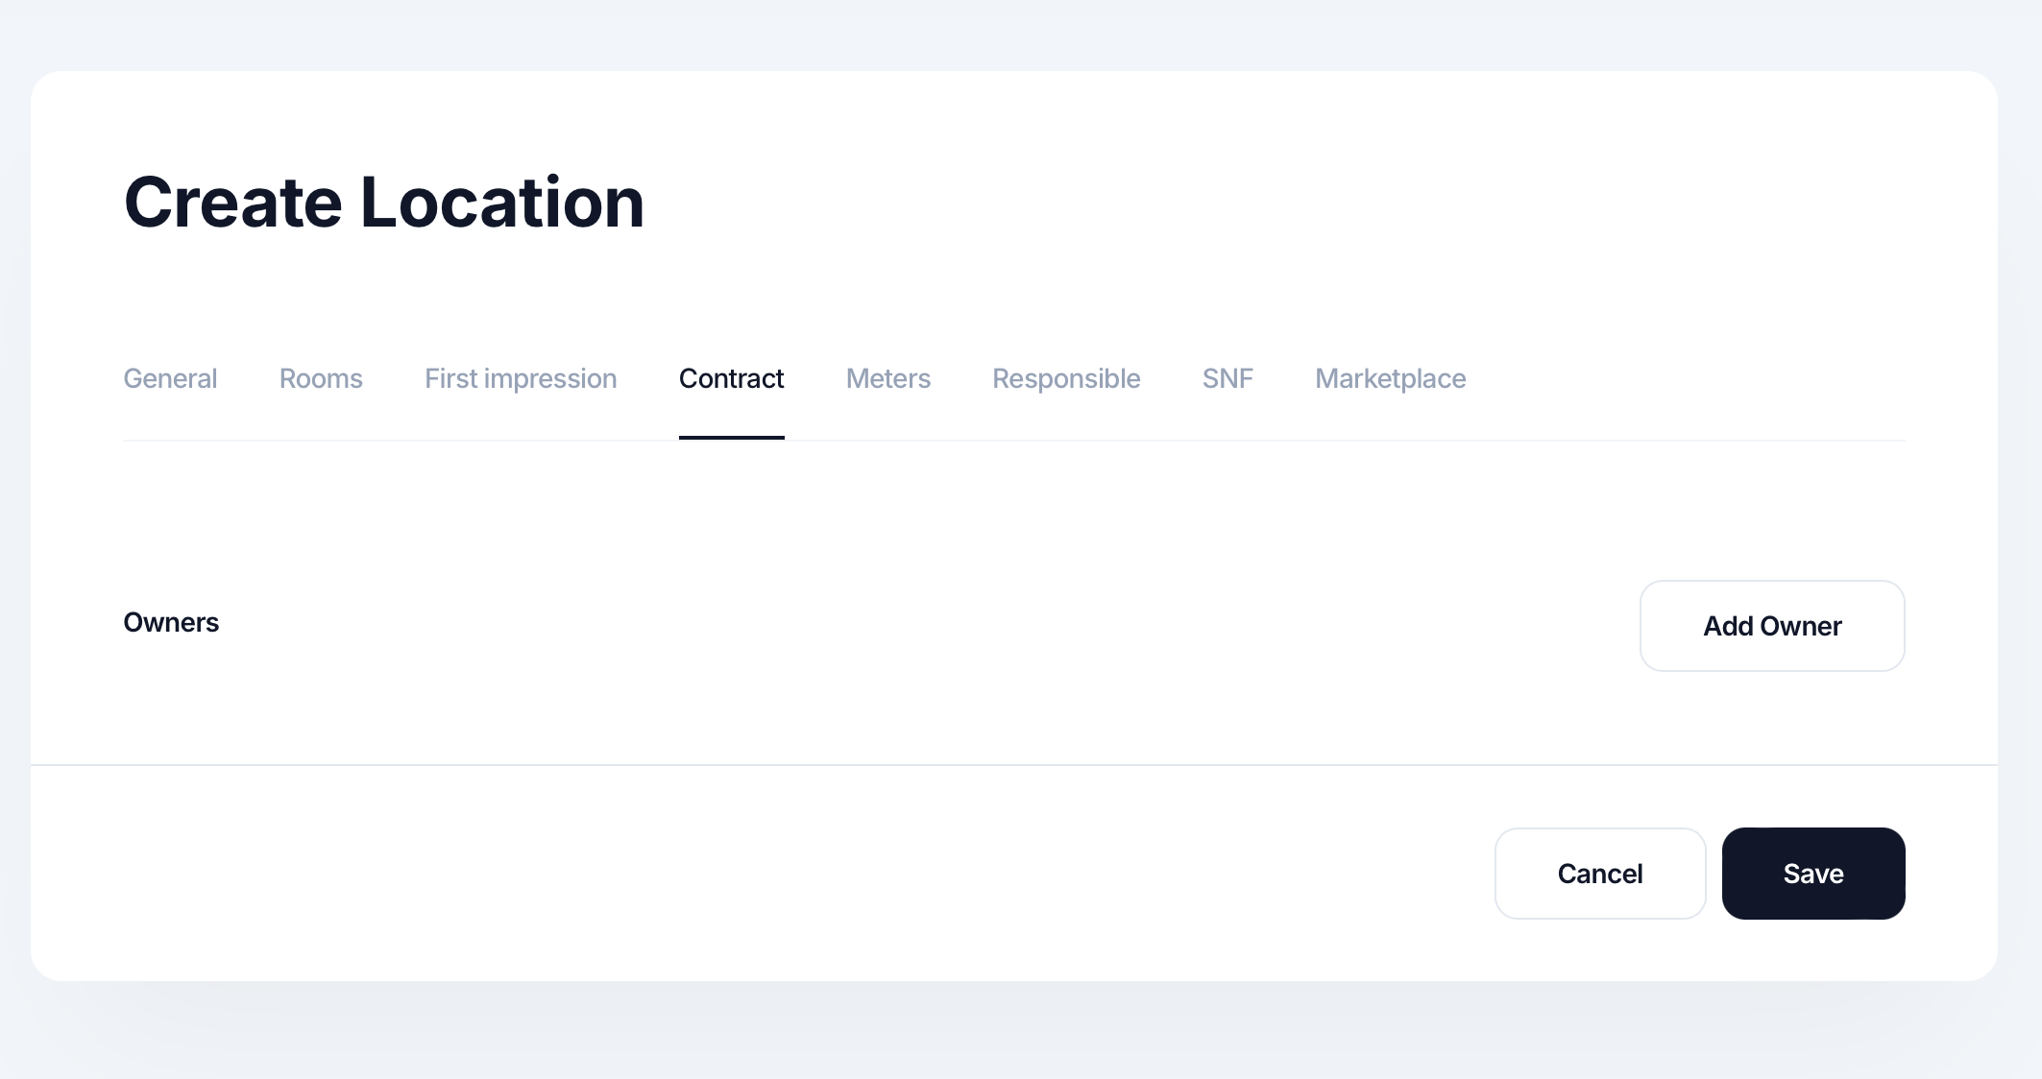The image size is (2042, 1079).
Task: Click the active Contract tab
Action: pyautogui.click(x=731, y=379)
